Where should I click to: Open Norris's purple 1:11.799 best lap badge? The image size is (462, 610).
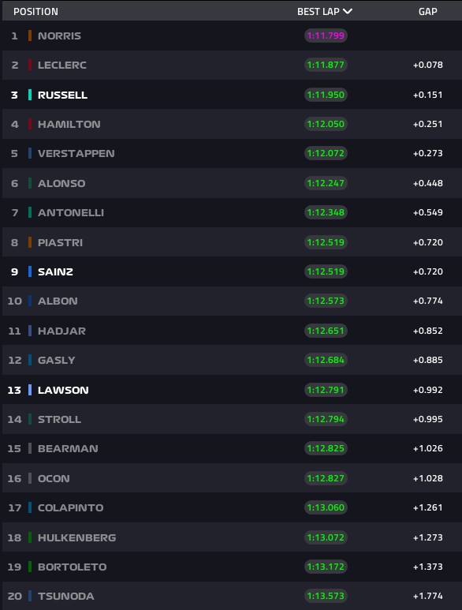[326, 36]
